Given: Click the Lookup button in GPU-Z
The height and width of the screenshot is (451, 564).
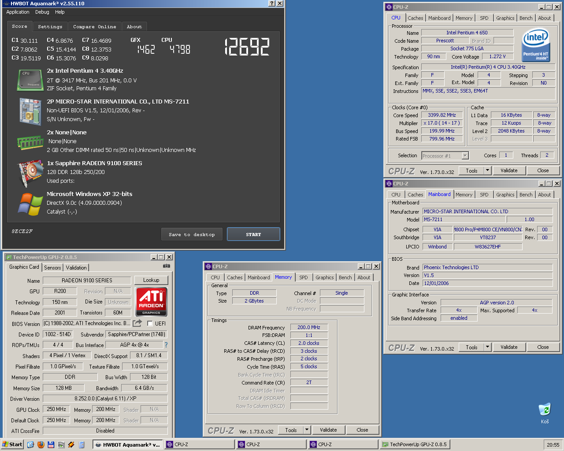Looking at the screenshot, I should 151,280.
